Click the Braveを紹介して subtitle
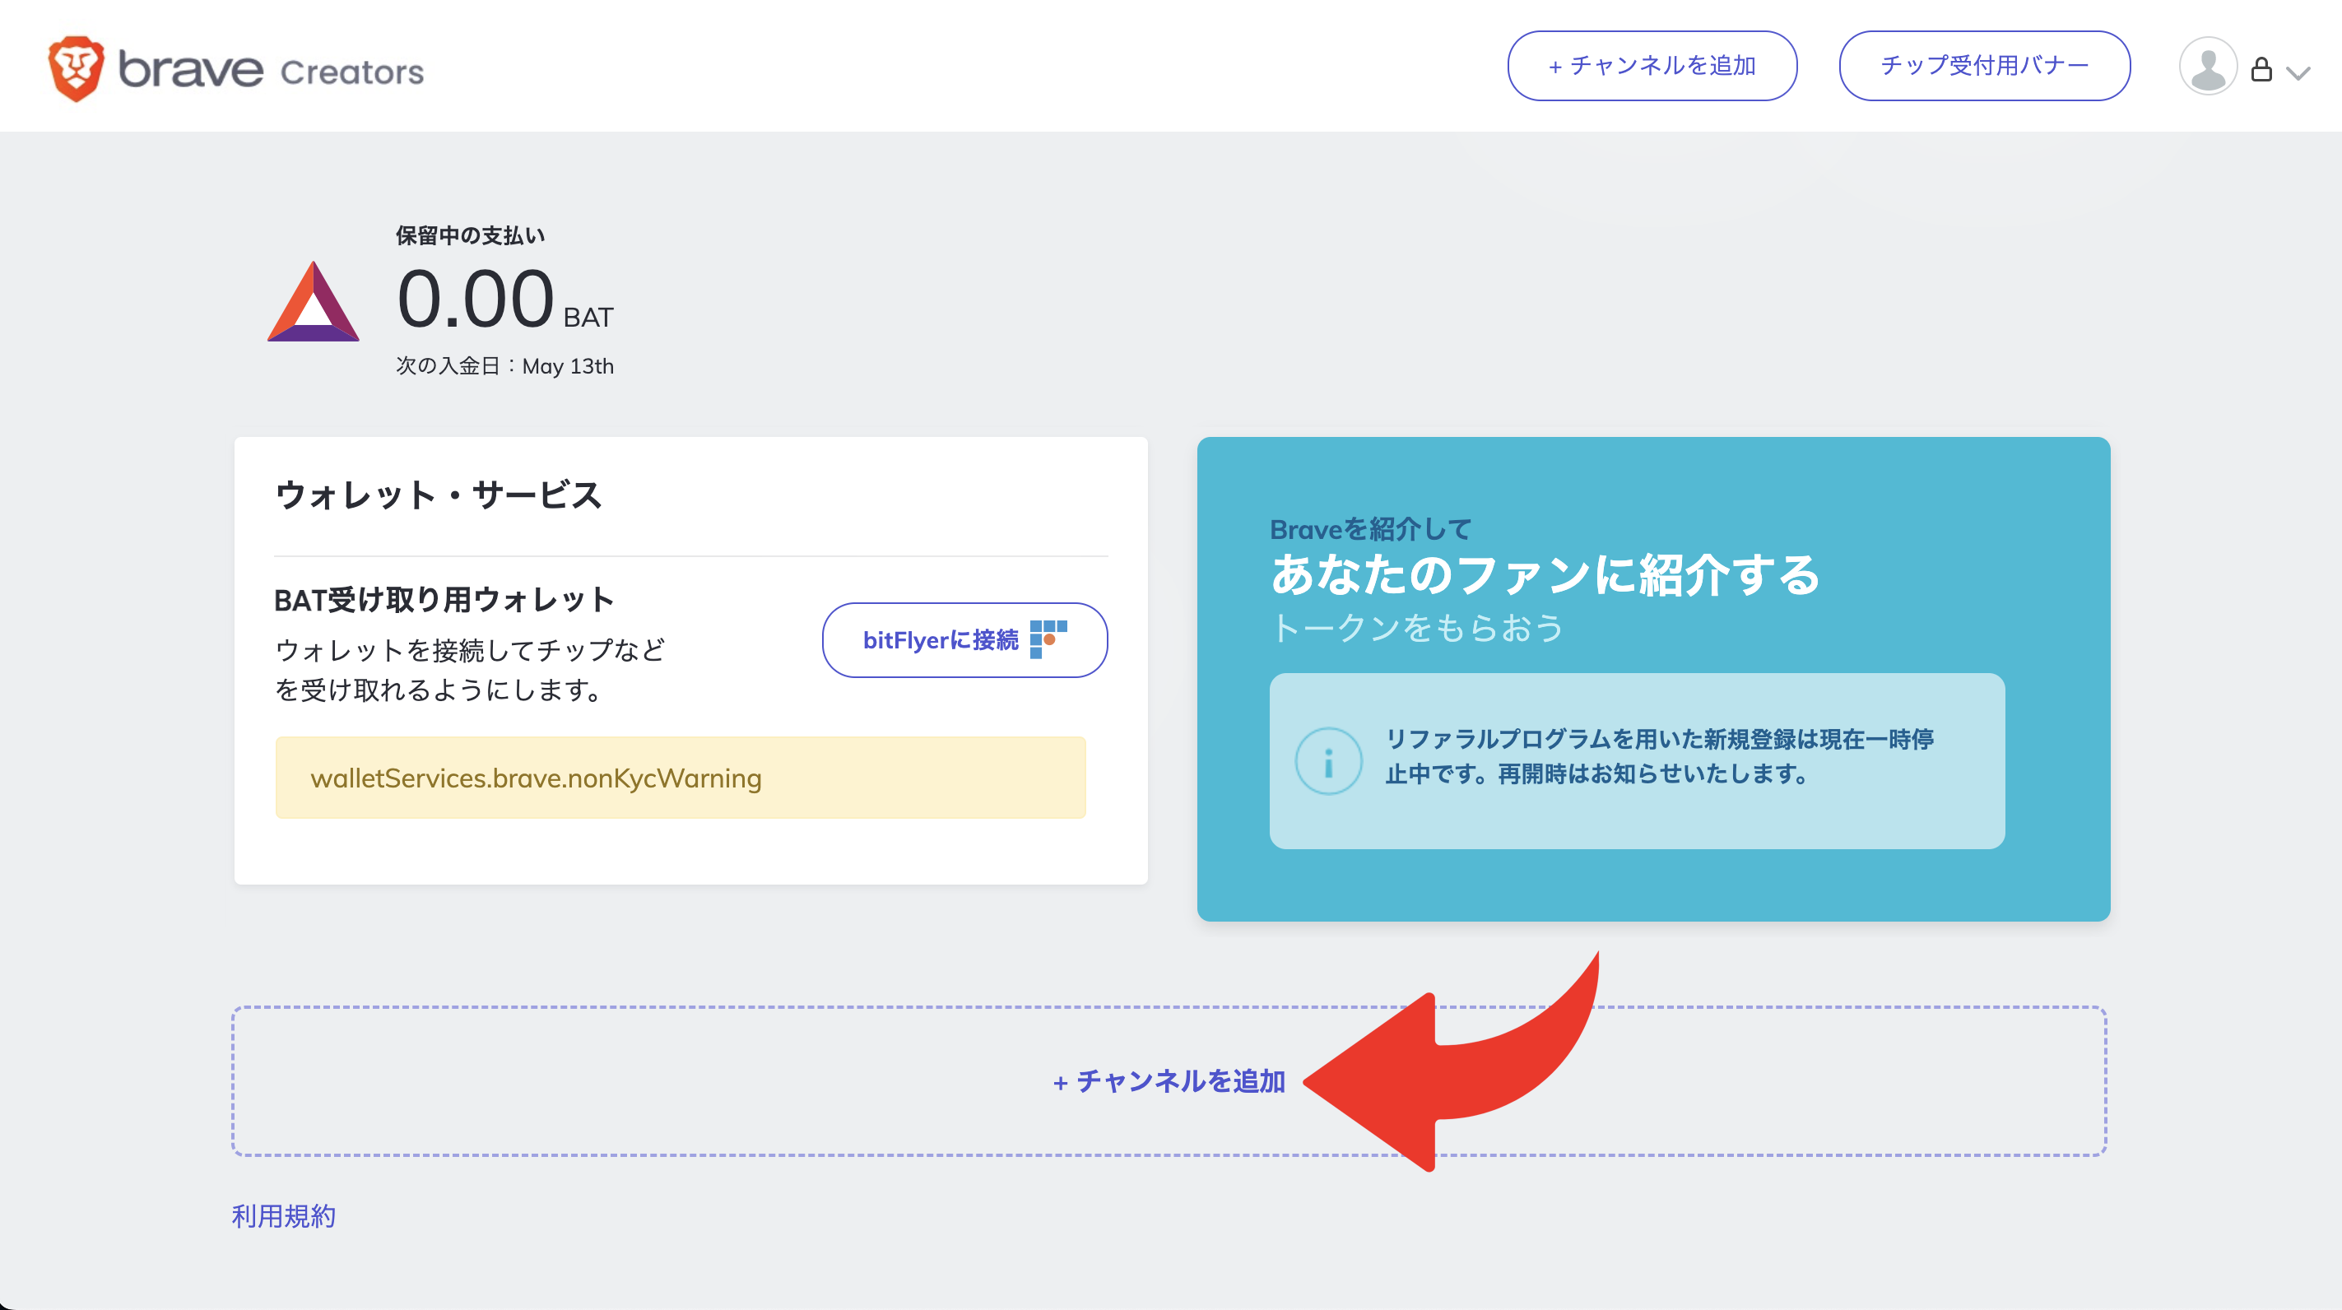 tap(1370, 529)
